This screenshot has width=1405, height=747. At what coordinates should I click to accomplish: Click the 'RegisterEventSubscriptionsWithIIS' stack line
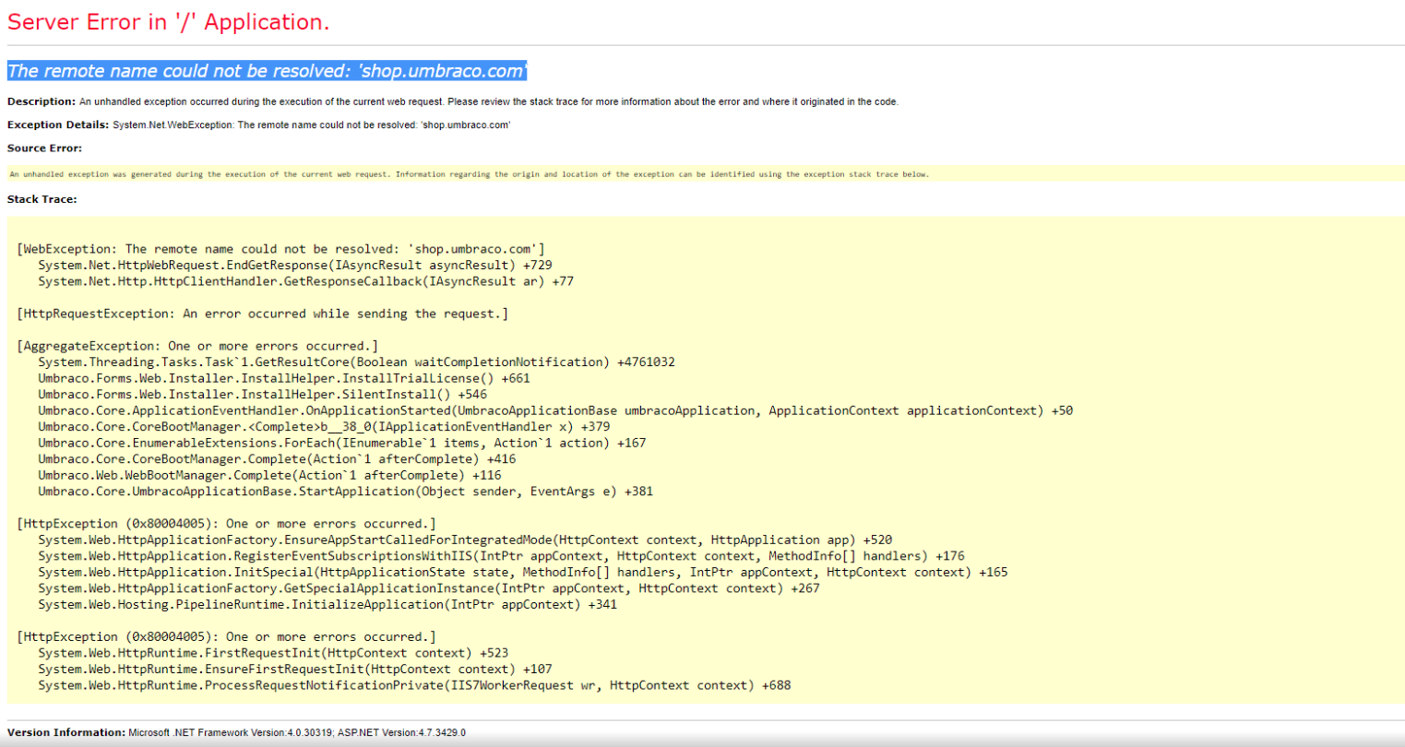pos(501,555)
